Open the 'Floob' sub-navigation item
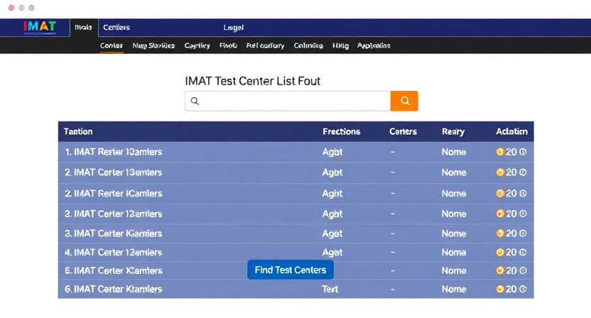The width and height of the screenshot is (591, 318). 228,45
